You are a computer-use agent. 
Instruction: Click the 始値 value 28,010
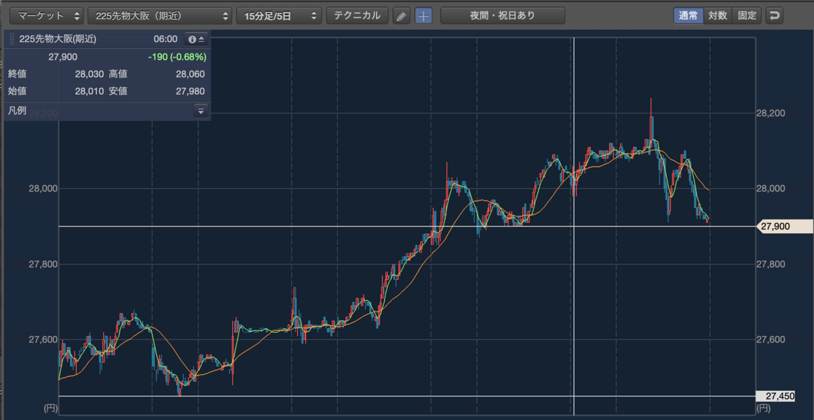pyautogui.click(x=90, y=91)
